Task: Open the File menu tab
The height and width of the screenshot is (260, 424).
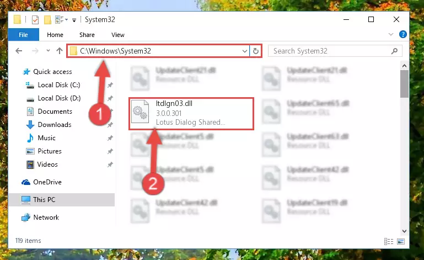Action: click(24, 35)
